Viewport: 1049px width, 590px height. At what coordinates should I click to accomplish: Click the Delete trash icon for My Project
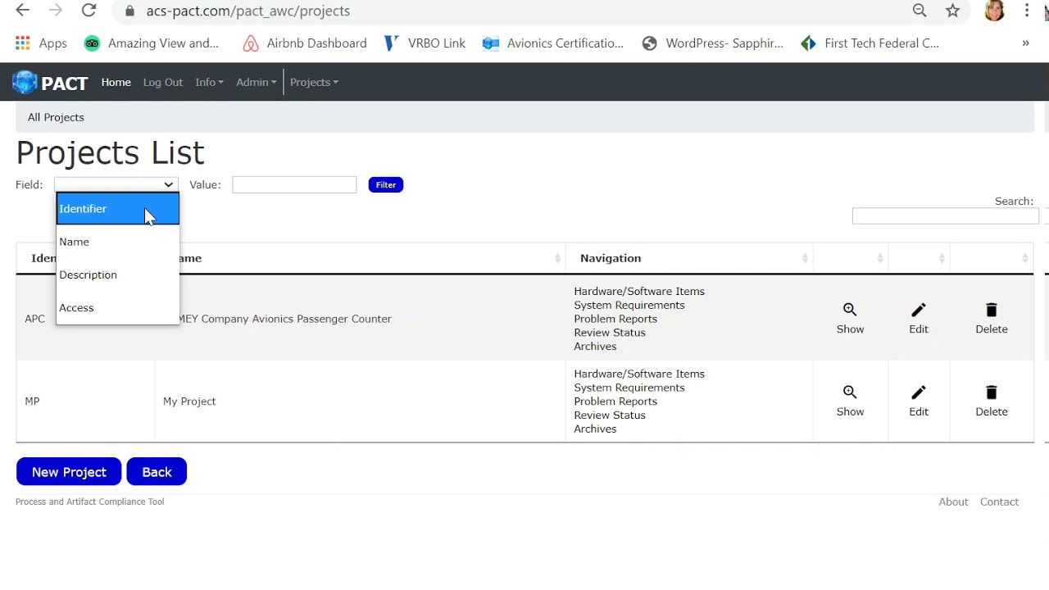[x=991, y=393]
